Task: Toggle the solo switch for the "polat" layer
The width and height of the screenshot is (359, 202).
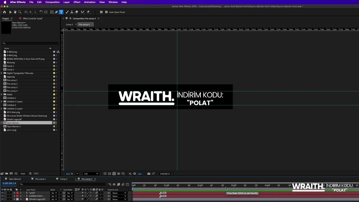Action: [x=8, y=193]
